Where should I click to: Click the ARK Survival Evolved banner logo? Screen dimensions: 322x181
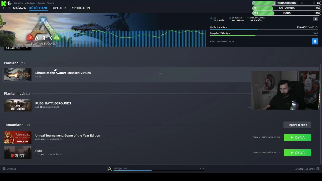click(x=43, y=31)
